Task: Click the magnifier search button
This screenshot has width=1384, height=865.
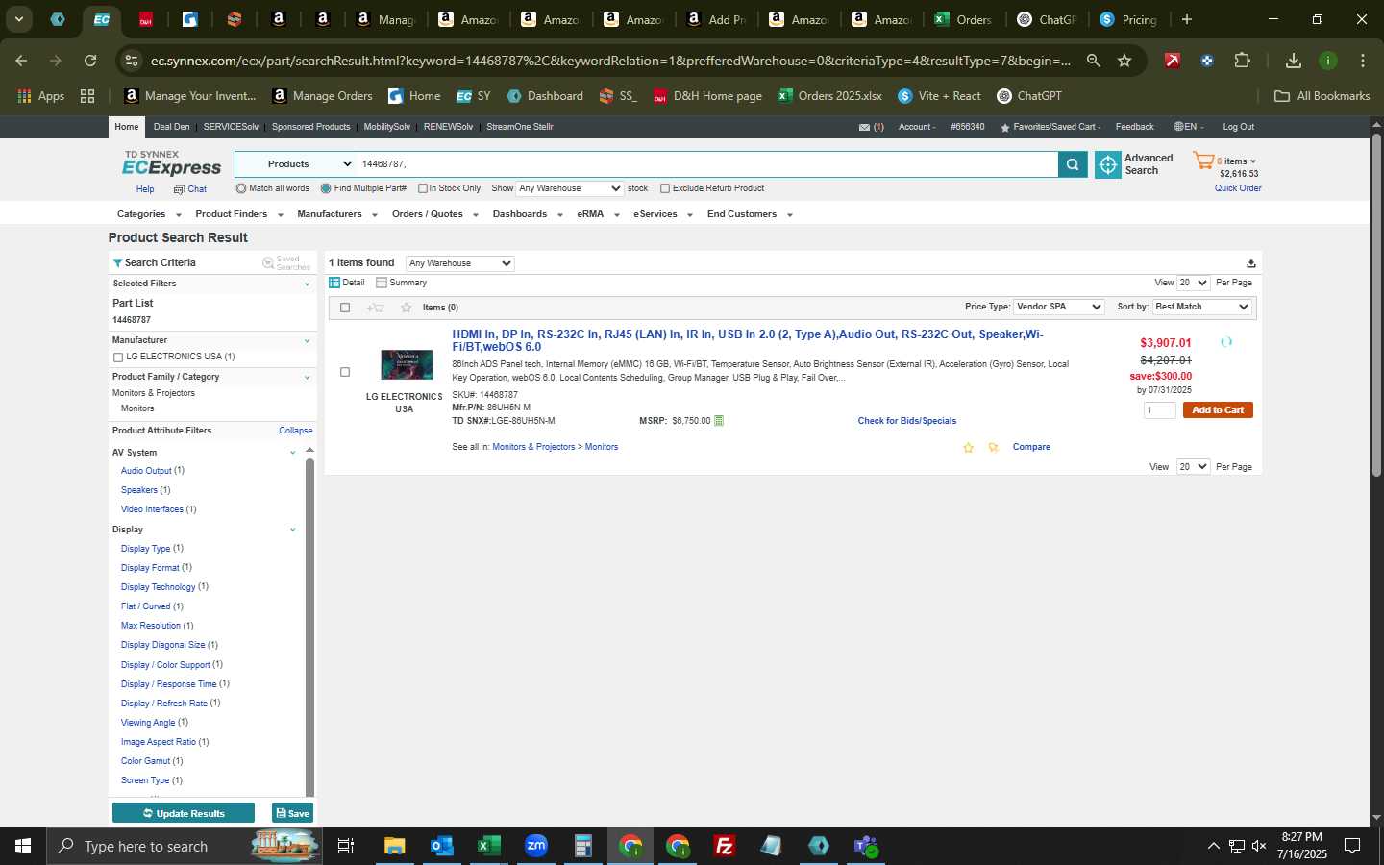Action: (1073, 165)
